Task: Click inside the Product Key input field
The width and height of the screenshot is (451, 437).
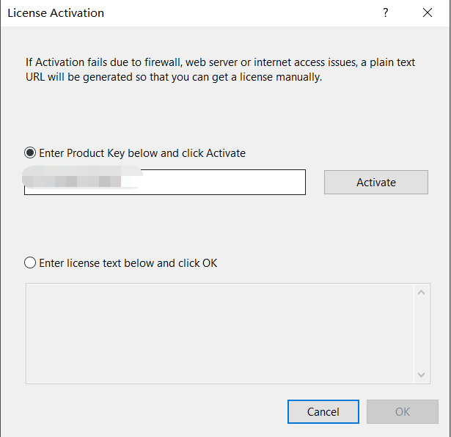Action: (165, 182)
